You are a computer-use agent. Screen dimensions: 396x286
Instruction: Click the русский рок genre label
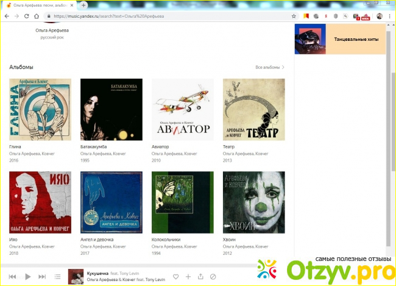tap(52, 37)
